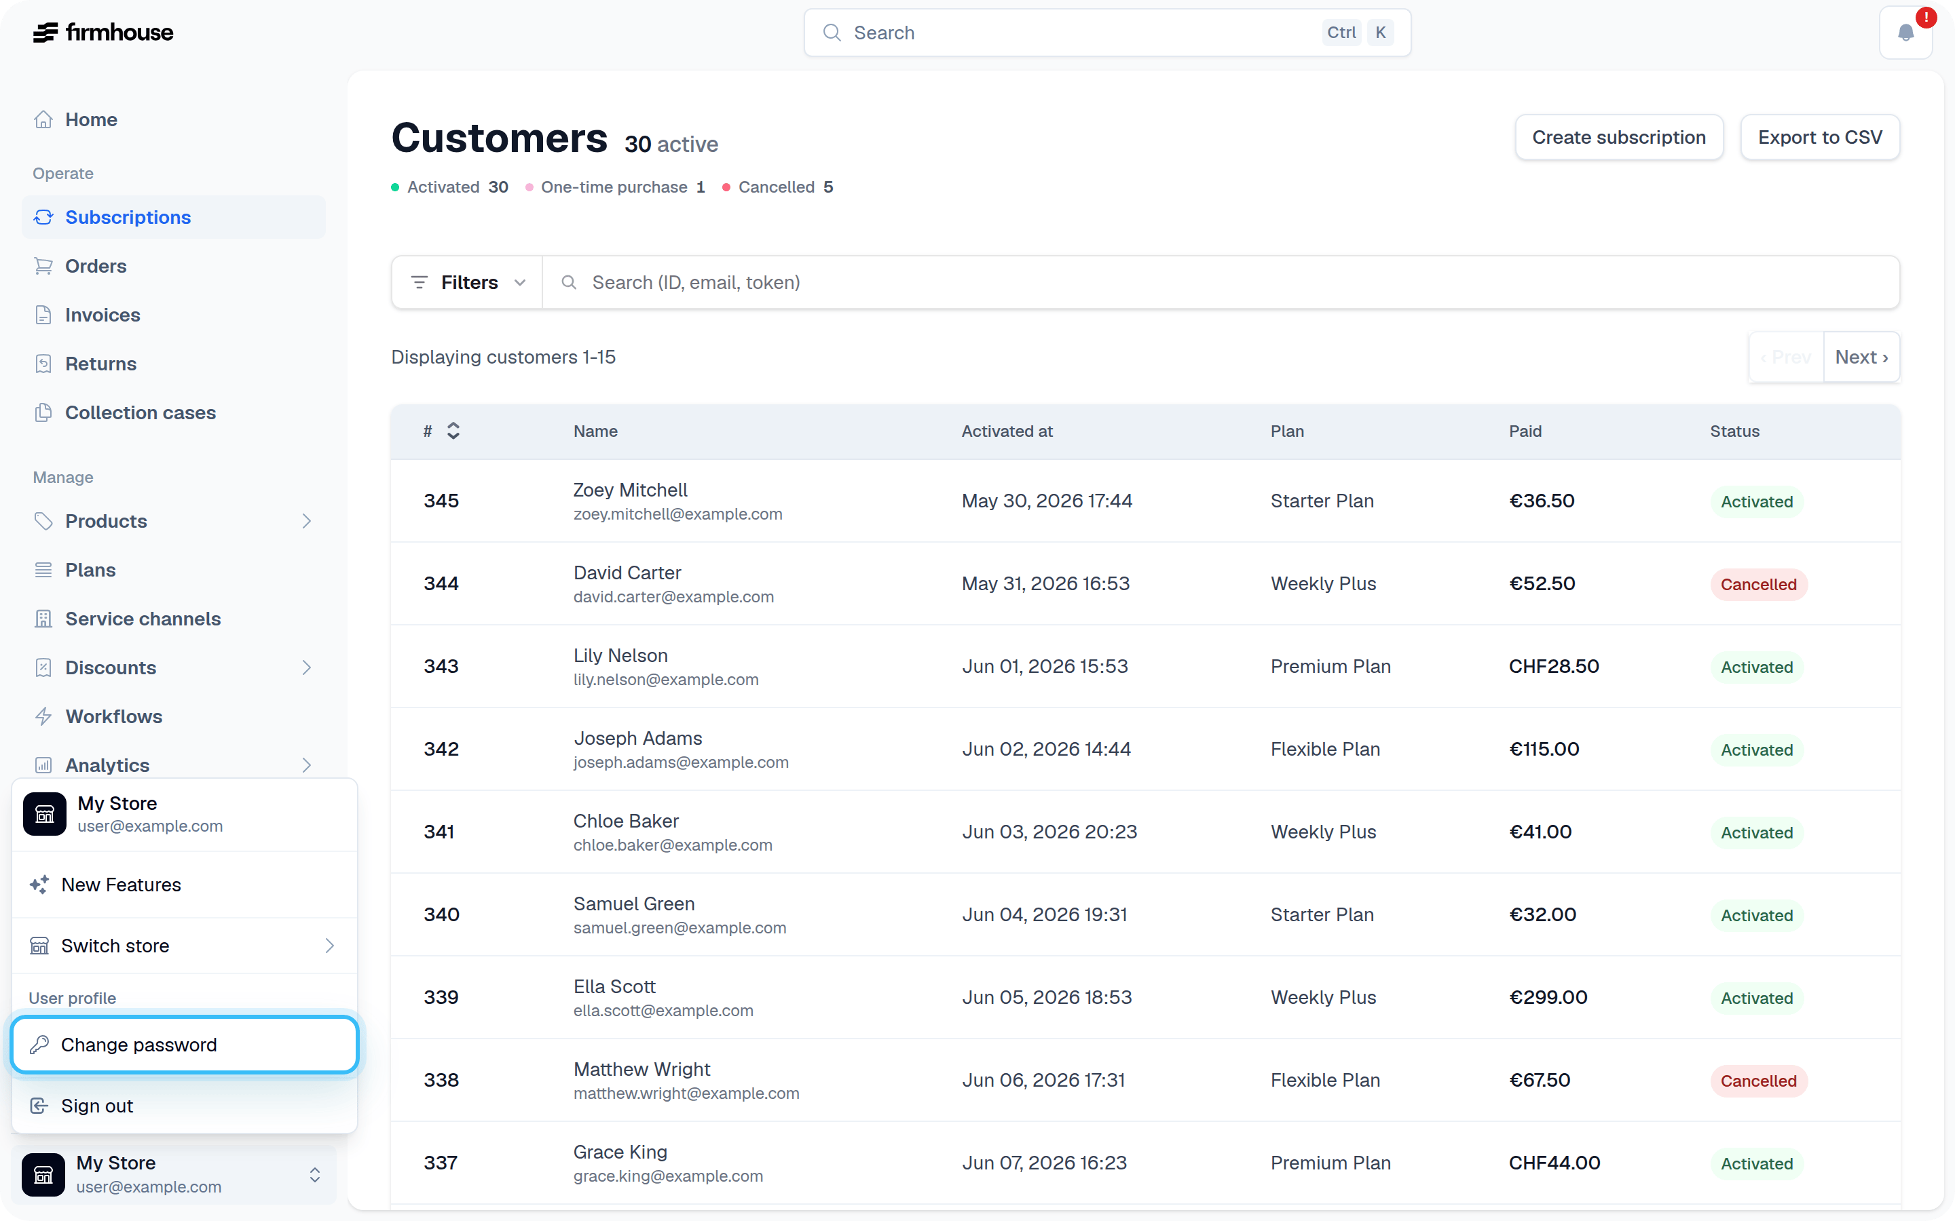Expand the Discounts submenu chevron
Image resolution: width=1955 pixels, height=1221 pixels.
coord(306,668)
